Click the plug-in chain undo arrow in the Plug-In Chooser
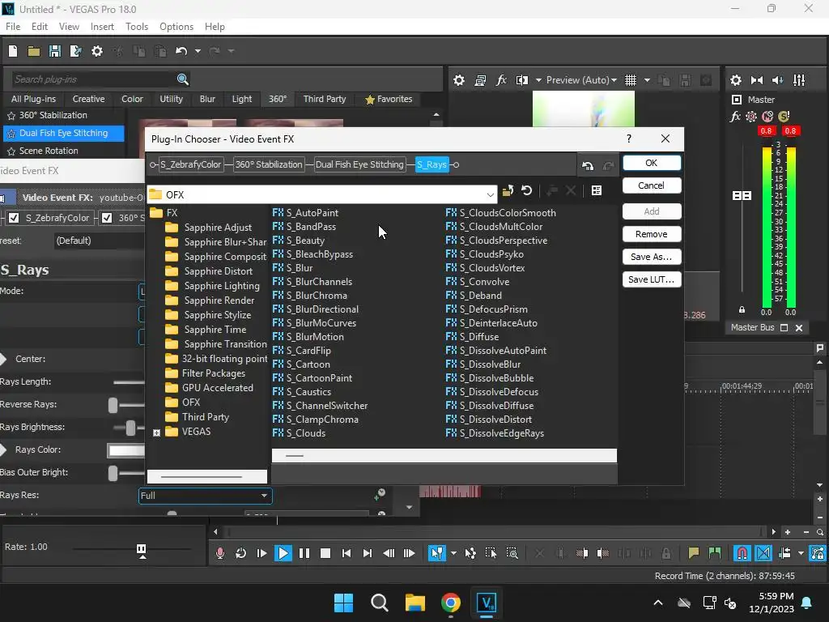 pyautogui.click(x=588, y=166)
